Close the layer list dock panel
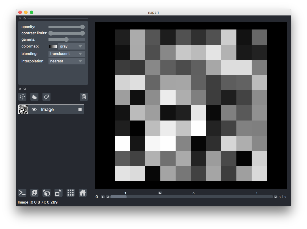Image resolution: width=307 pixels, height=229 pixels. [20, 89]
